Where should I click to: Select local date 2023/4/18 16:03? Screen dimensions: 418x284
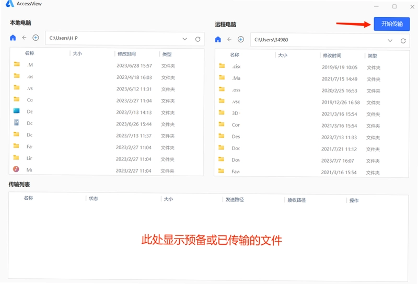[x=134, y=77]
